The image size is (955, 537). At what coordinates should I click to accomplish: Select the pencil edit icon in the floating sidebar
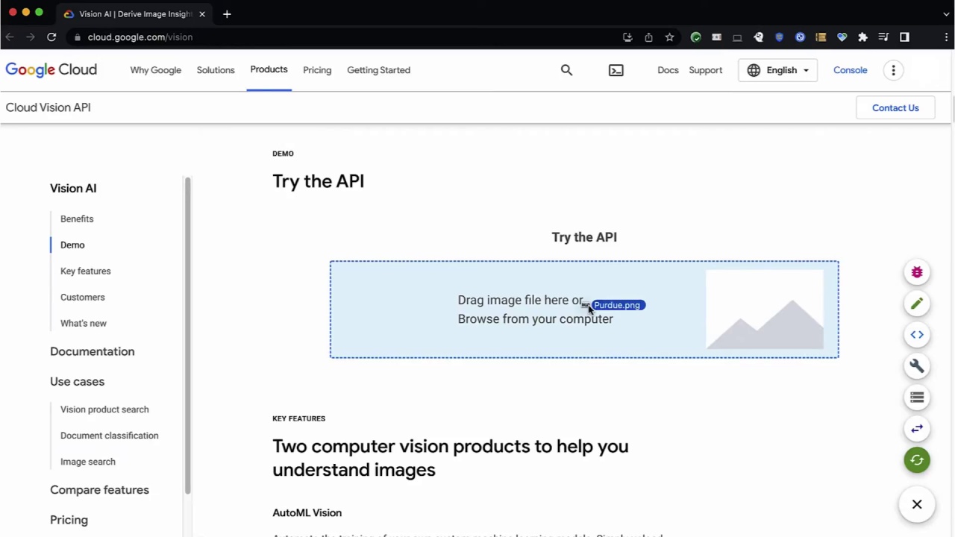917,304
